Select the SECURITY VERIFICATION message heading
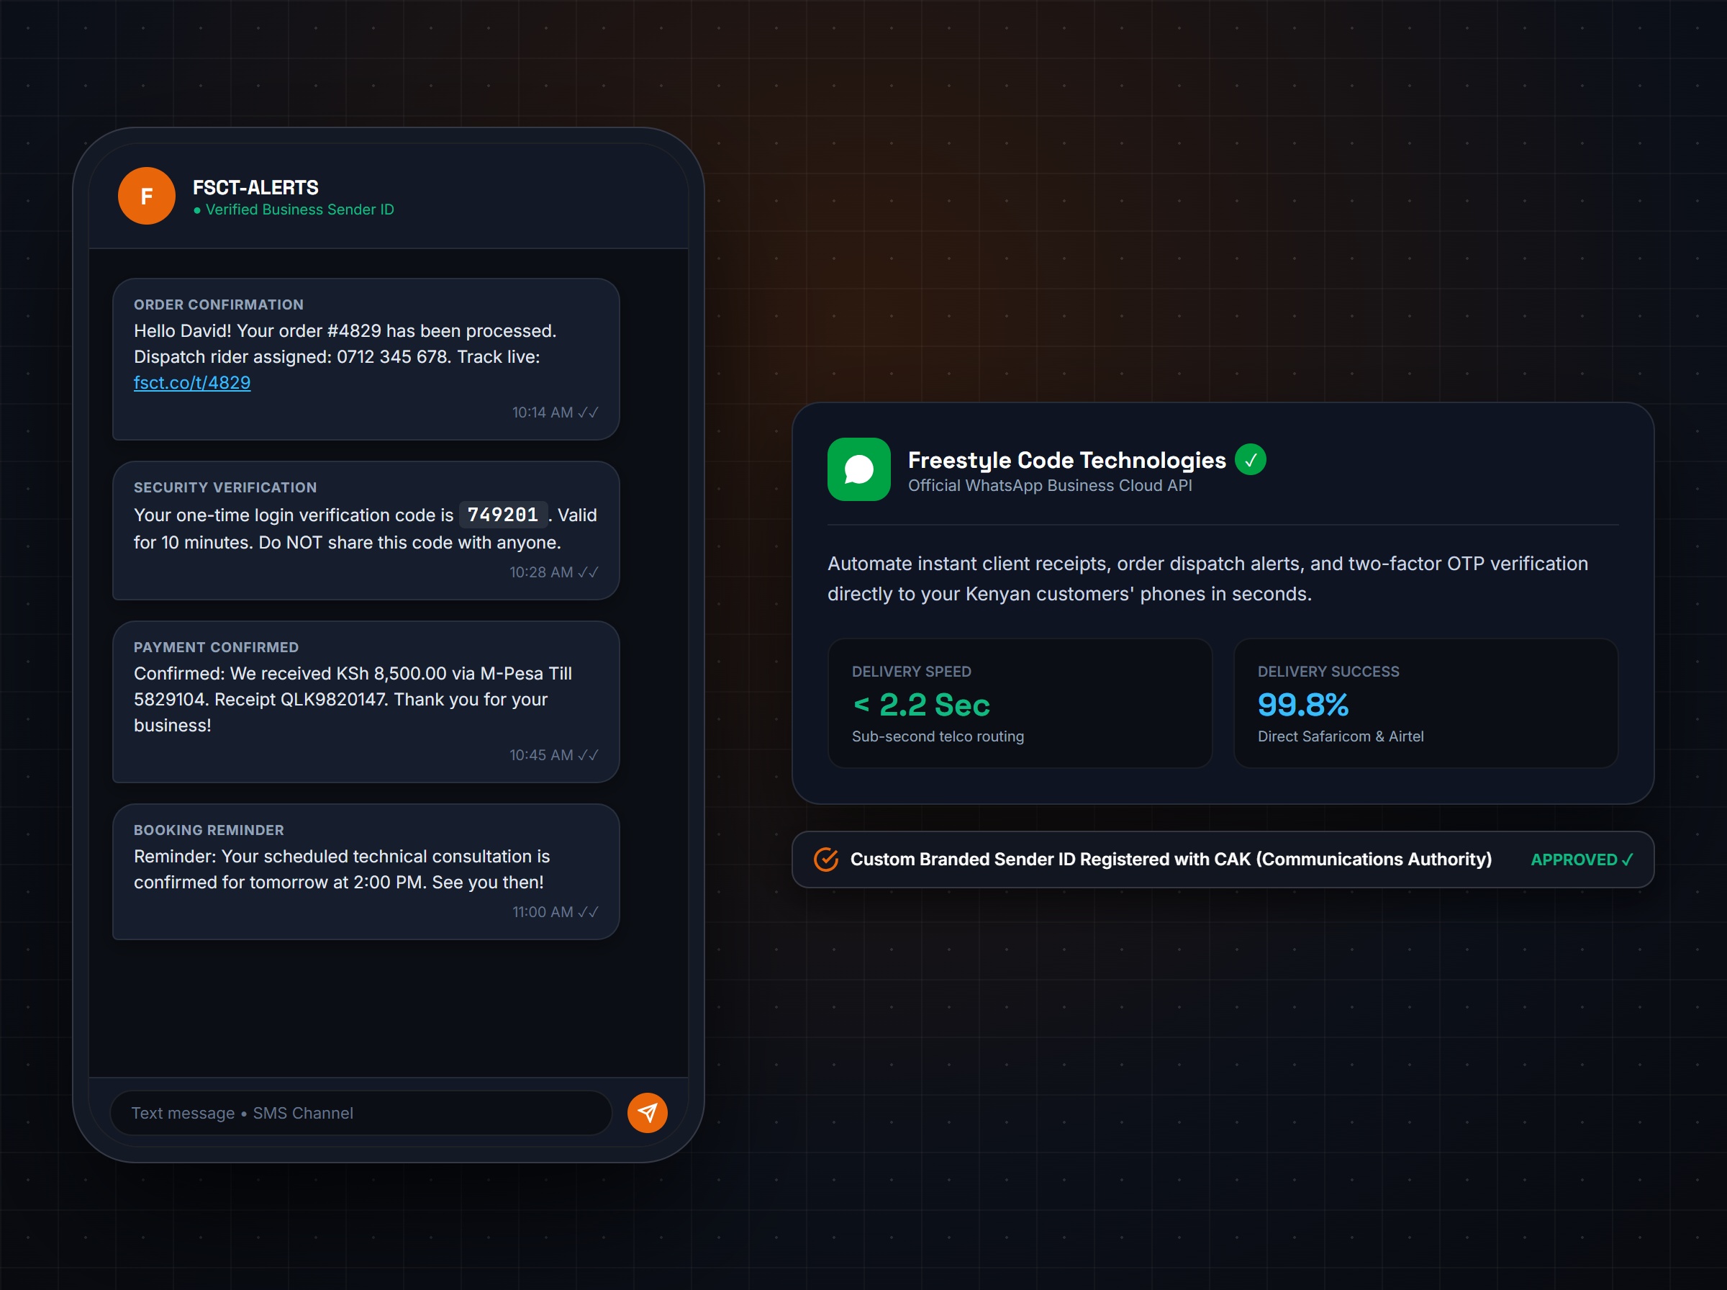This screenshot has height=1290, width=1727. click(x=225, y=487)
